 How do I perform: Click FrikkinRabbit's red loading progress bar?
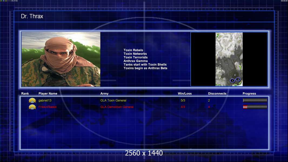click(x=255, y=107)
